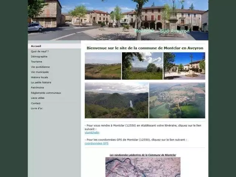
Task: Click the village square header banner image
Action: coord(118,20)
